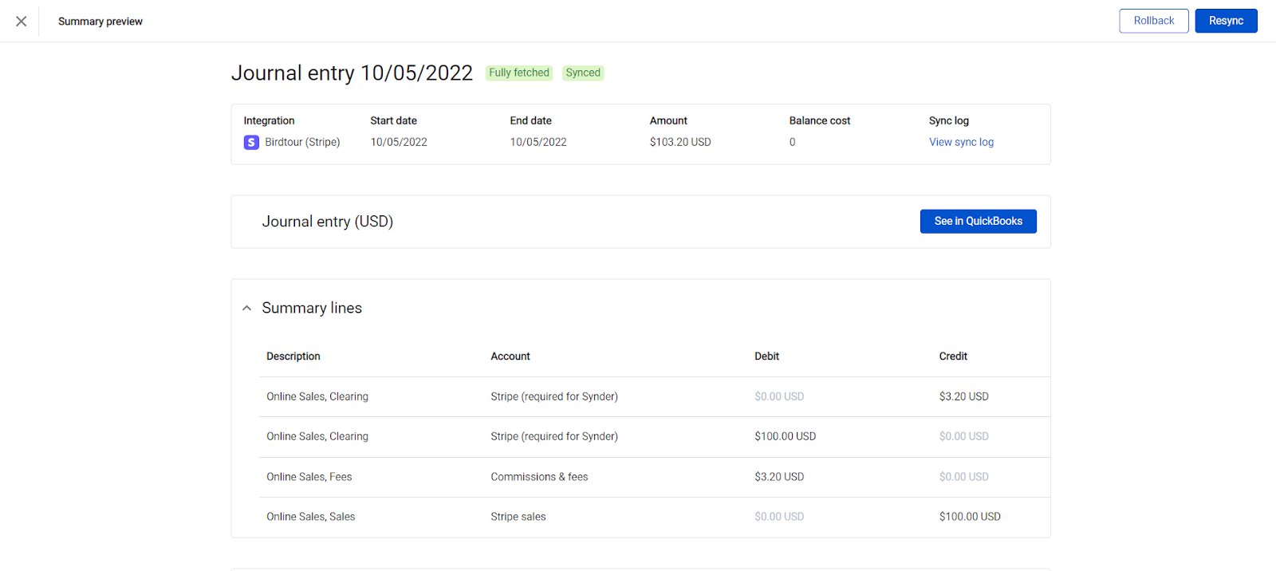
Task: Click the $103.20 USD amount value
Action: click(680, 142)
